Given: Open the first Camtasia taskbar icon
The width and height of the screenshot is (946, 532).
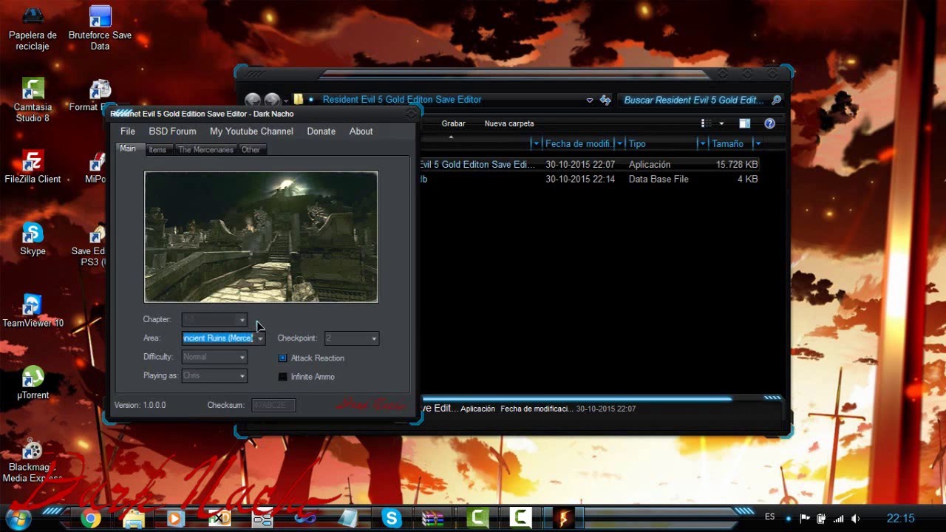Looking at the screenshot, I should click(477, 519).
